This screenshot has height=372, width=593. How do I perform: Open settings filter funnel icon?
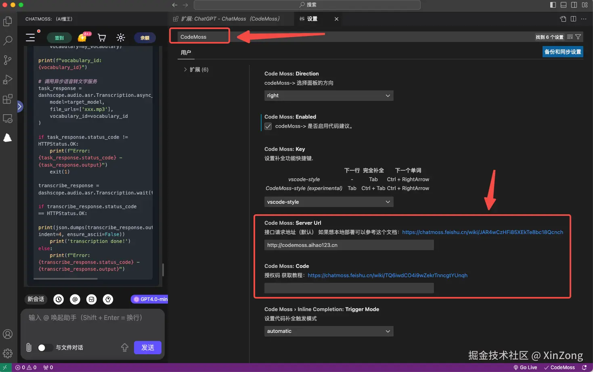tap(578, 37)
